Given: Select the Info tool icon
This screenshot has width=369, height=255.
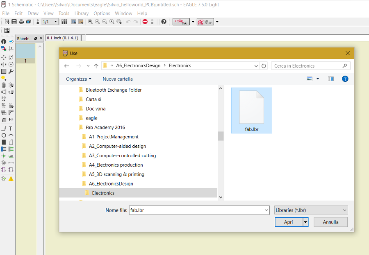Looking at the screenshot, I should [x=4, y=42].
